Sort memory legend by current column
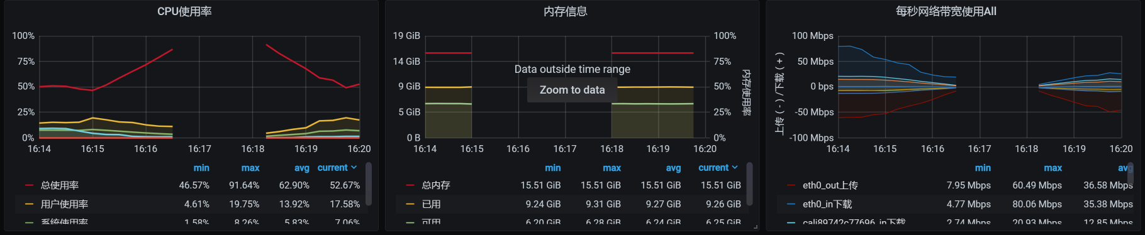This screenshot has width=1145, height=235. pos(718,168)
